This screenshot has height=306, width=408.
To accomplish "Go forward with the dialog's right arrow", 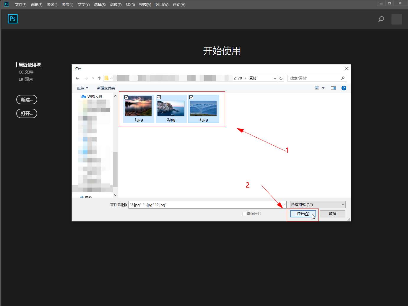I will point(86,78).
